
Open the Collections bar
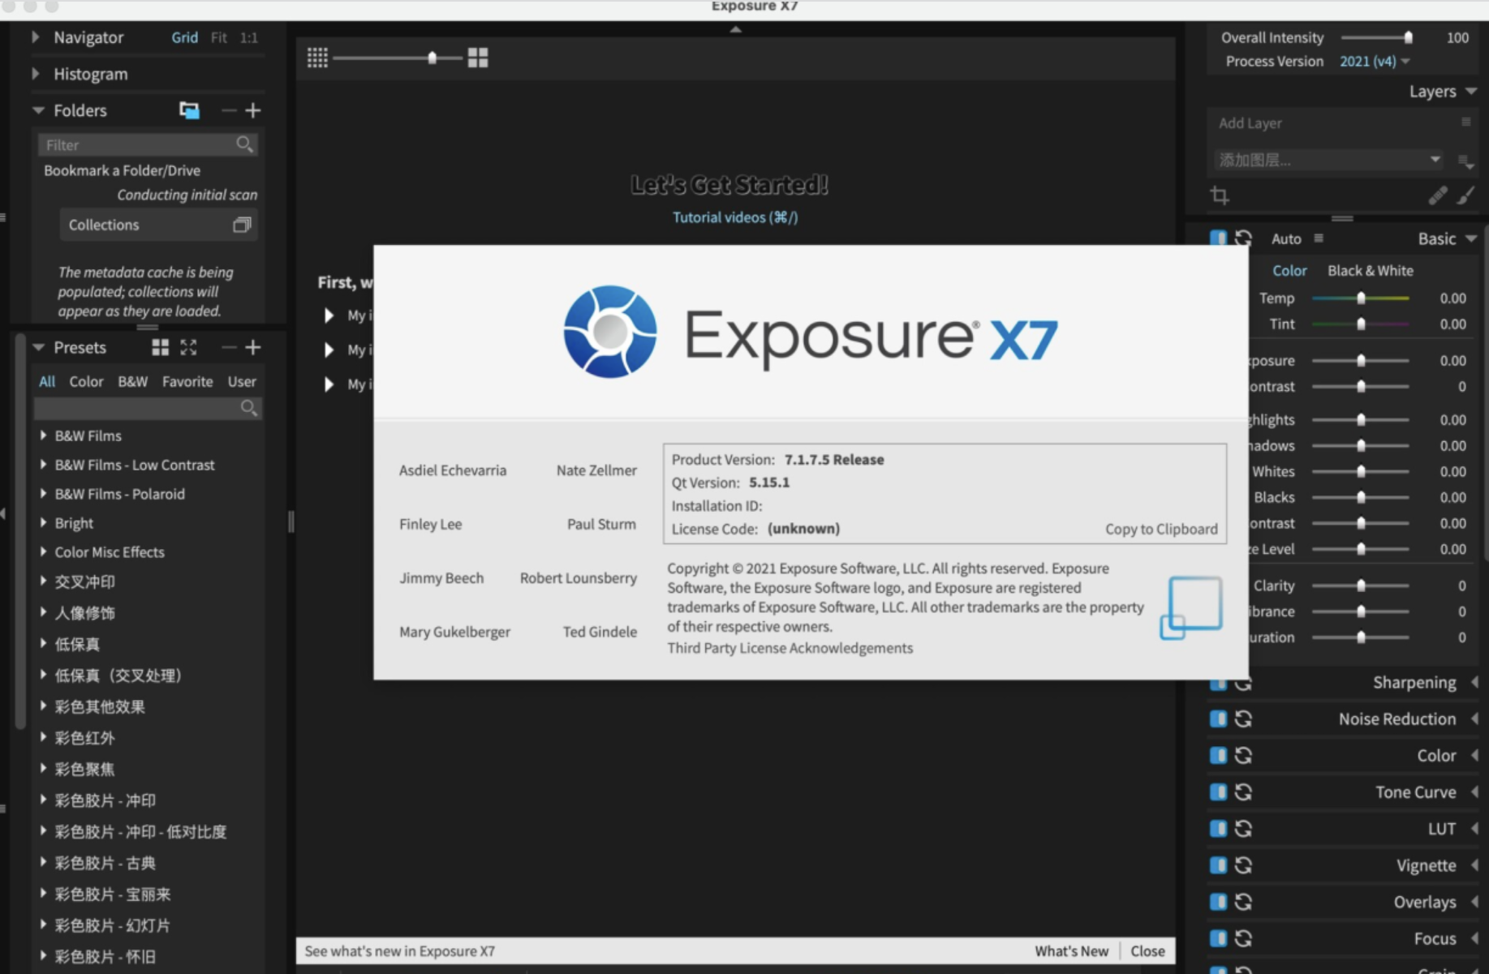click(x=159, y=225)
